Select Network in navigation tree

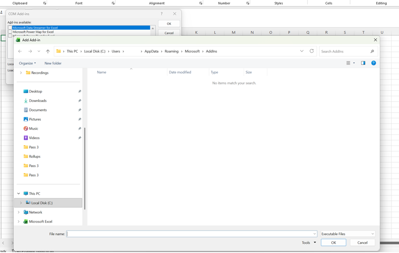coord(35,212)
